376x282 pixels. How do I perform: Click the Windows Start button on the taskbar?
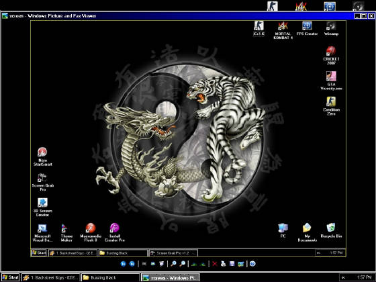[x=10, y=277]
